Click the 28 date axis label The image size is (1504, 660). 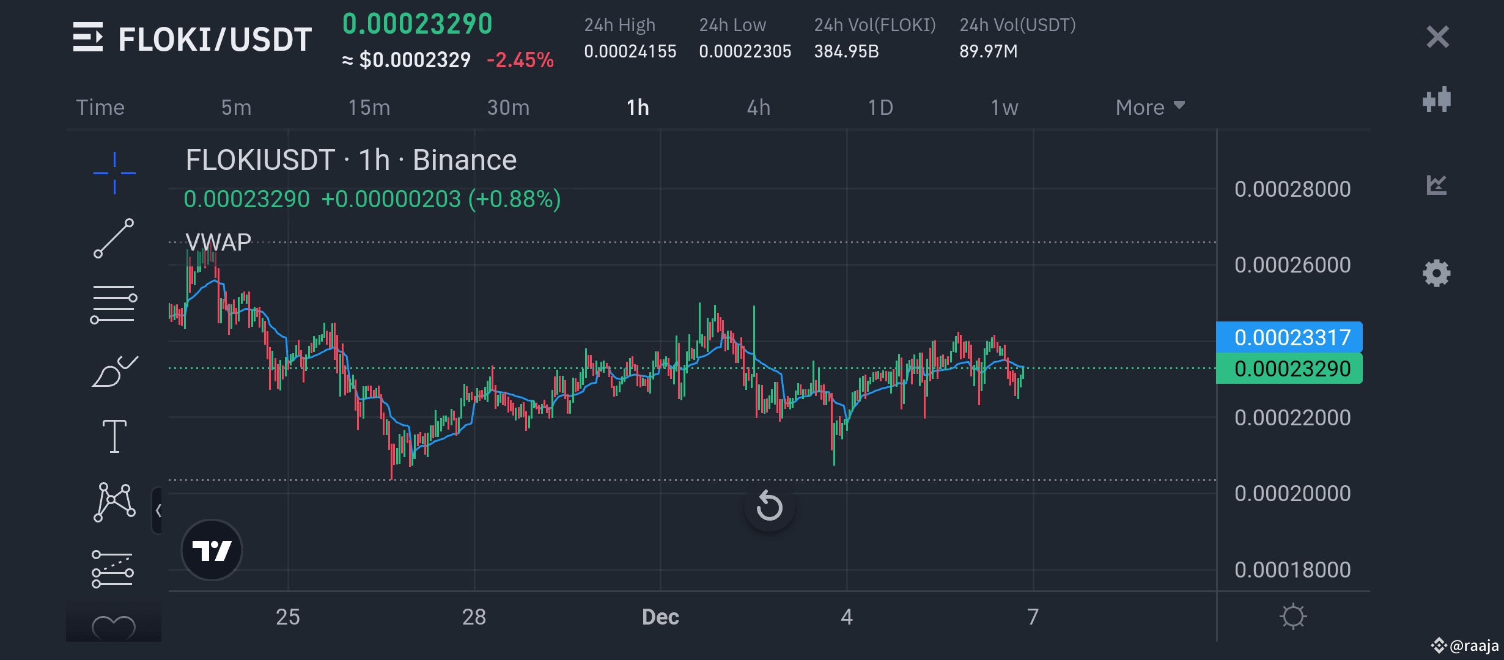click(x=474, y=617)
